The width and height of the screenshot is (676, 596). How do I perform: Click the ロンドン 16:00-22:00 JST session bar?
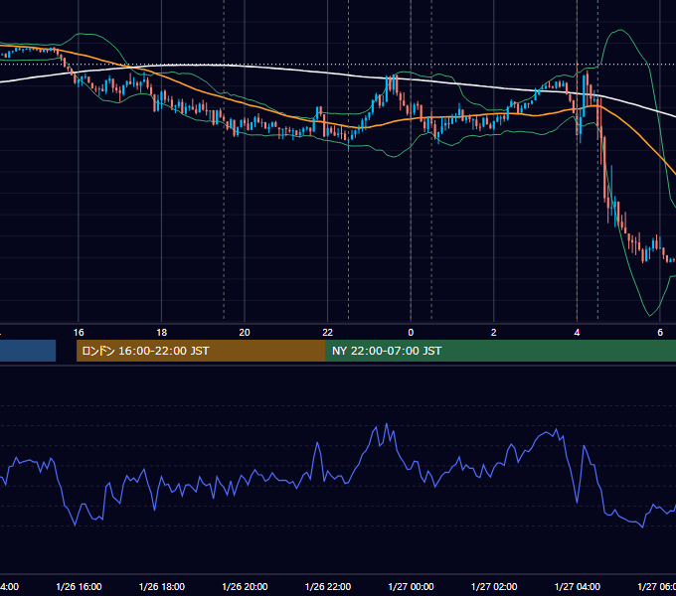pyautogui.click(x=201, y=351)
